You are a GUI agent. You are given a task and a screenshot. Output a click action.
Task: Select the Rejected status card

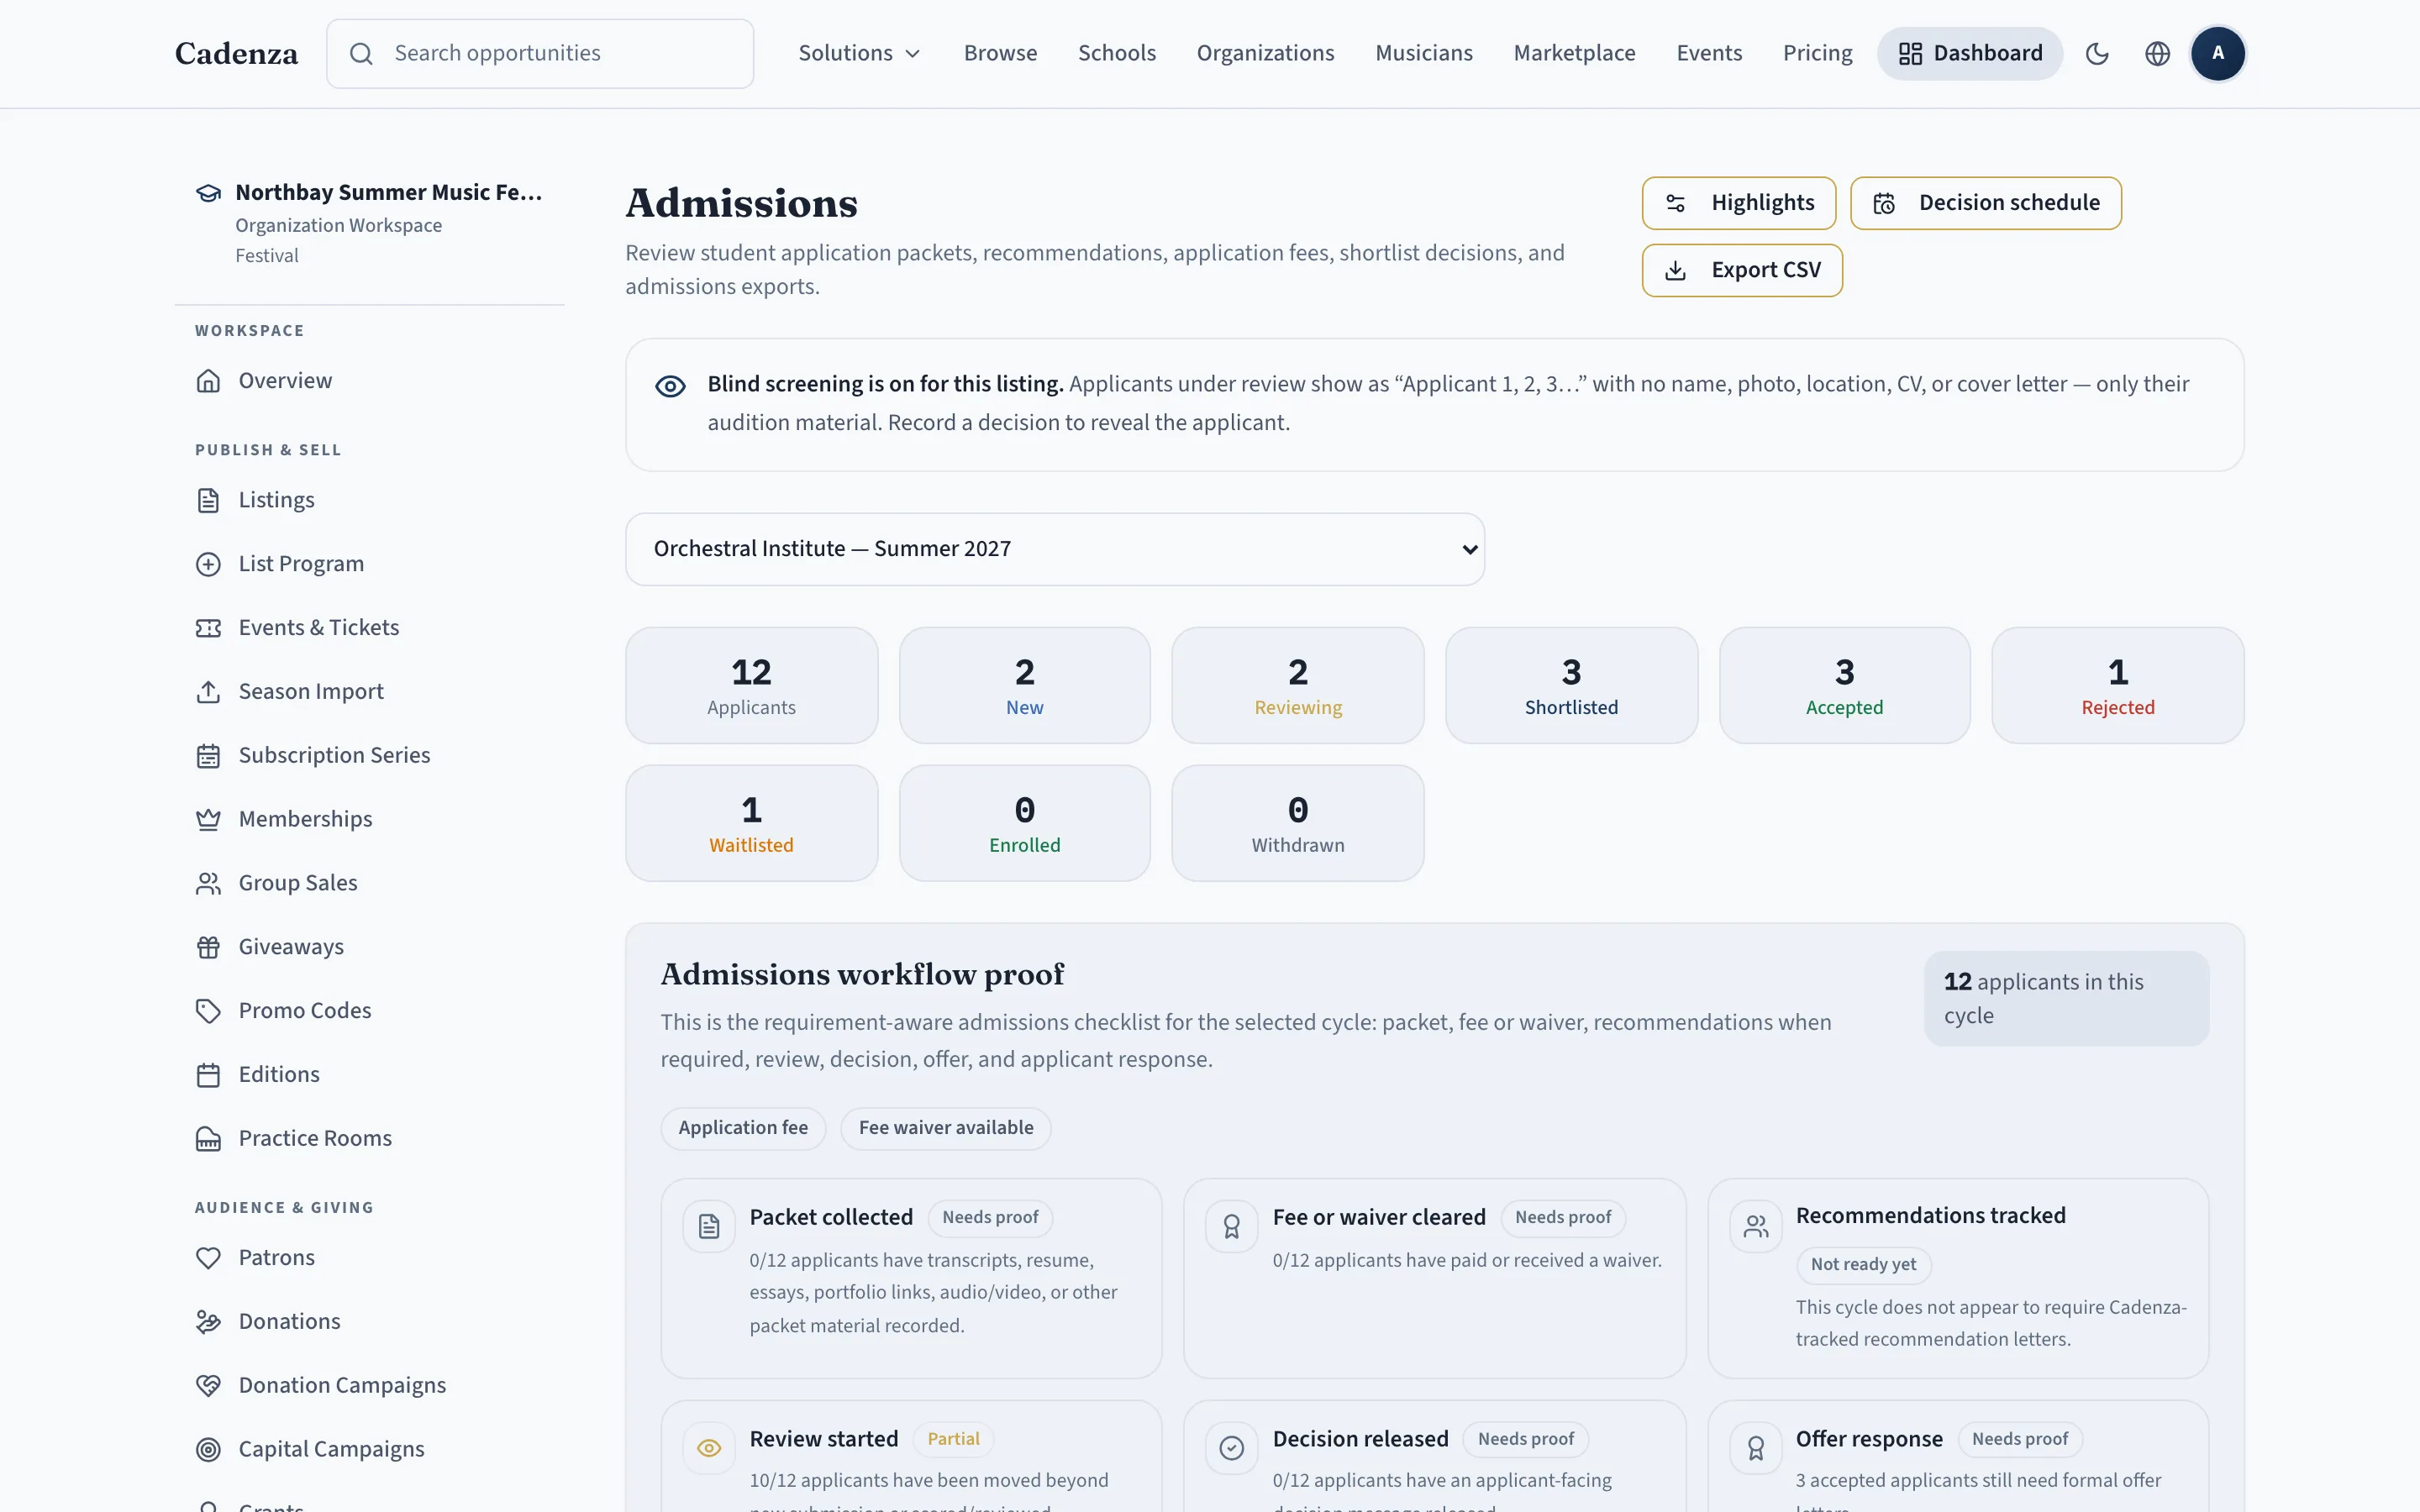click(2118, 685)
